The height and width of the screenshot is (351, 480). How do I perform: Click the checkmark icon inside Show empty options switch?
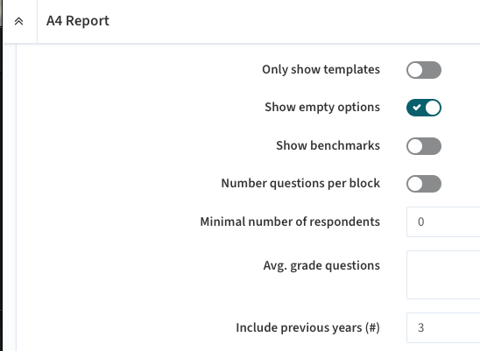tap(416, 108)
